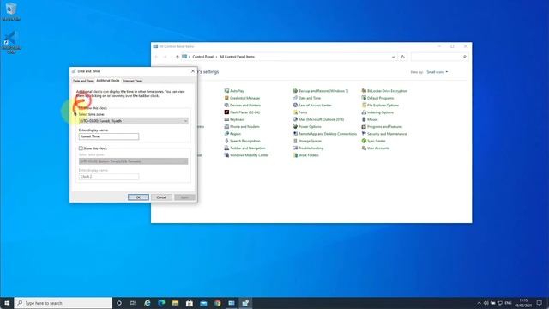Image resolution: width=549 pixels, height=309 pixels.
Task: Go up one level in Control Panel
Action: pyautogui.click(x=178, y=57)
